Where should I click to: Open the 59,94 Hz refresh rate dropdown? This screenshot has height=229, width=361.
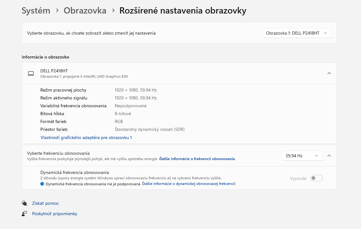(302, 156)
